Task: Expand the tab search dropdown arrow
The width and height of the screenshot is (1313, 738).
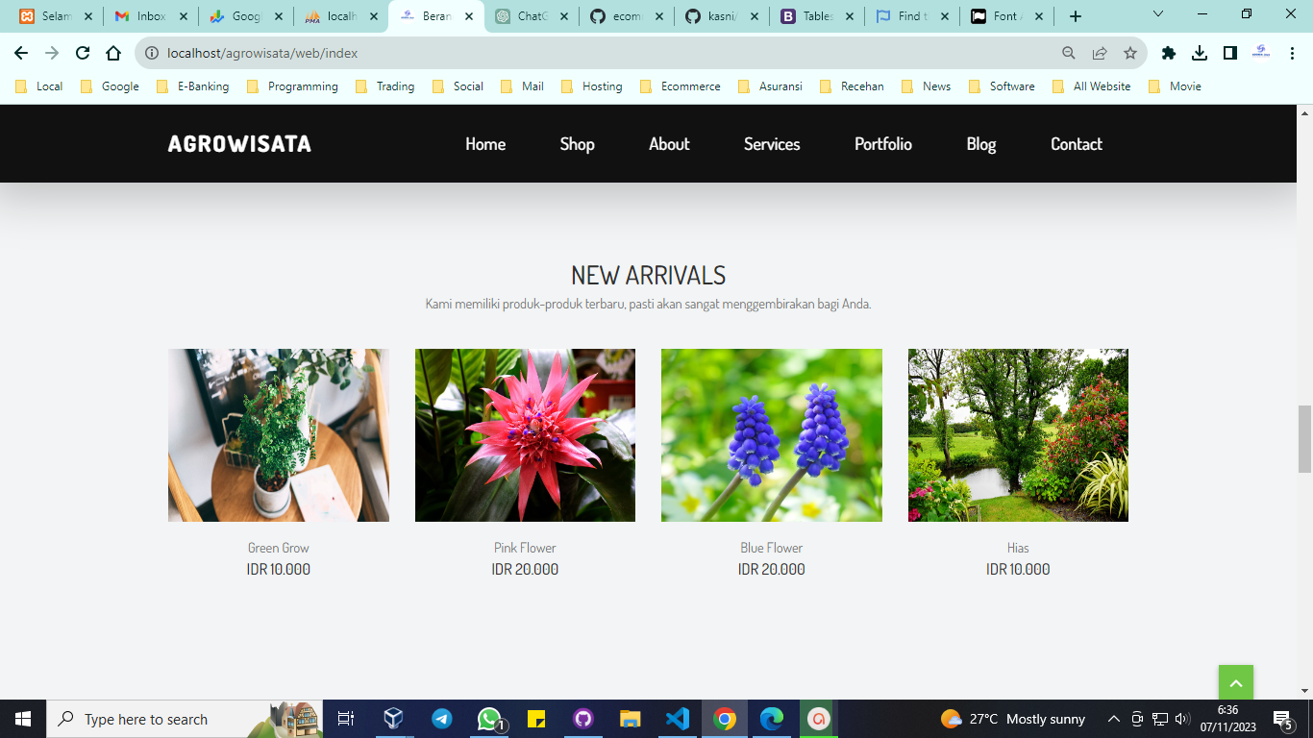Action: coord(1158,14)
